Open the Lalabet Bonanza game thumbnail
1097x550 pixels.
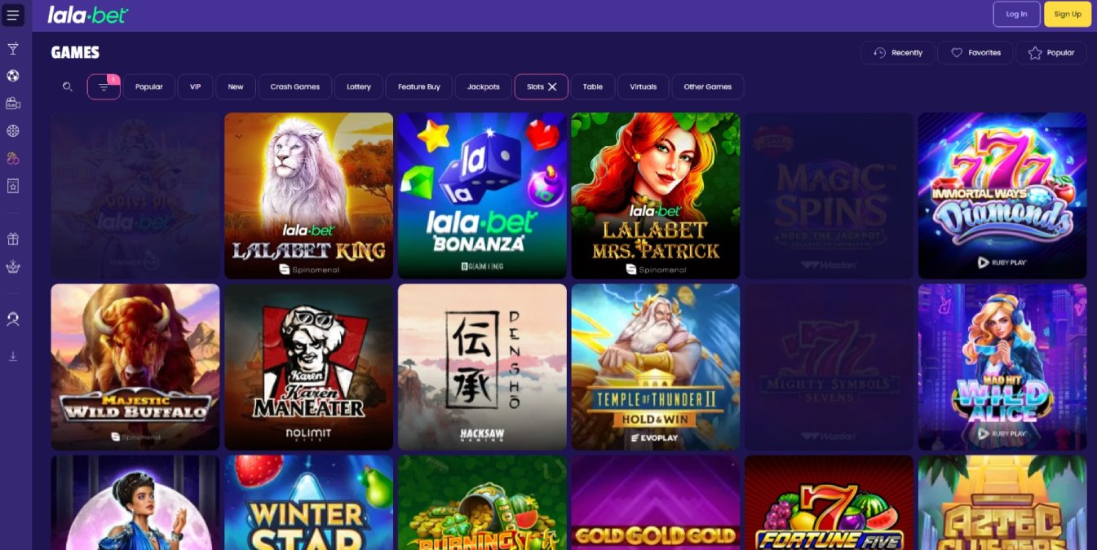[x=482, y=196]
